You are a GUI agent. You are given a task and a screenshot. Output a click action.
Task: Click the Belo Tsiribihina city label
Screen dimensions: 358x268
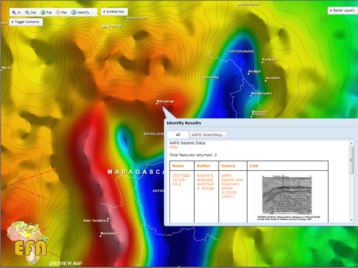(96, 221)
